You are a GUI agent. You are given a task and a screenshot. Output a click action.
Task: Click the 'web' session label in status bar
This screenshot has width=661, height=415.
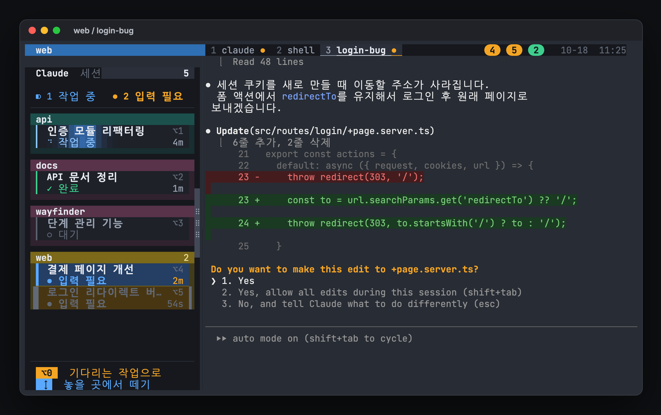(x=44, y=50)
